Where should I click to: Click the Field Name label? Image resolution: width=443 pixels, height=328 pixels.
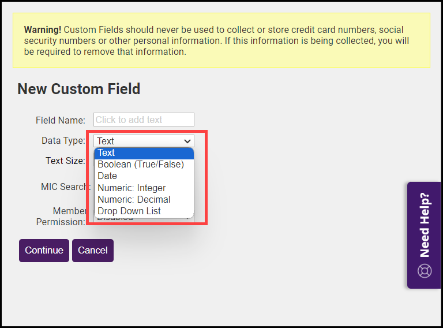[60, 120]
